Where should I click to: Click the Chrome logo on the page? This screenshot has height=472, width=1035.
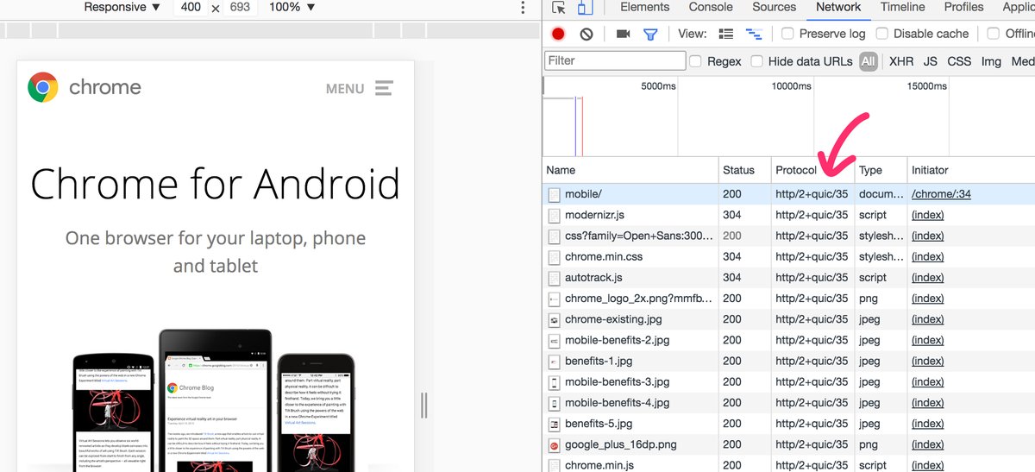coord(42,87)
